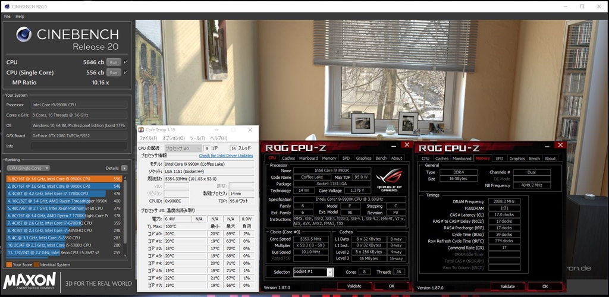Switch to CPU tab in right CPU-Z window
Viewport: 609px width, 297px height.
point(426,158)
